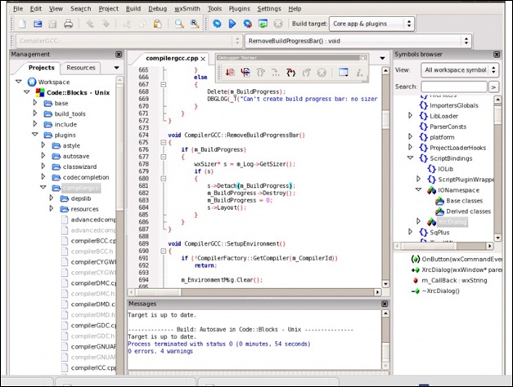Image resolution: width=513 pixels, height=387 pixels.
Task: Click the Rebuild toolbar icon
Action: [x=263, y=24]
